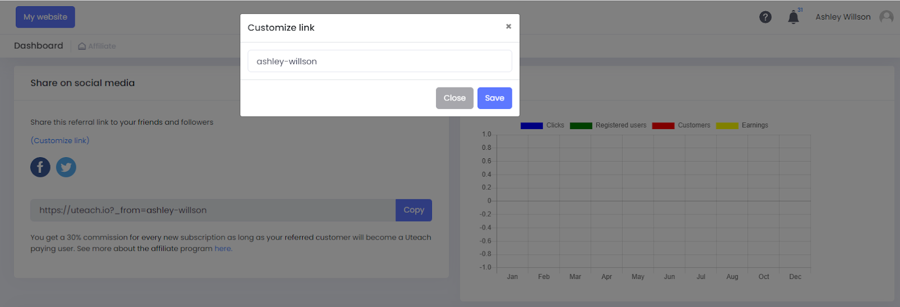Click the 1.0 y-axis value
Image resolution: width=900 pixels, height=307 pixels.
pos(487,135)
